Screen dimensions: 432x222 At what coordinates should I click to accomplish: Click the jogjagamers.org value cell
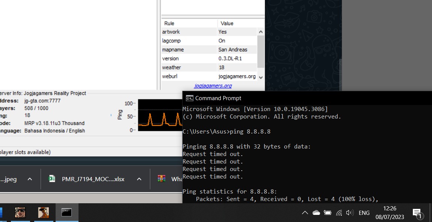[x=237, y=76]
